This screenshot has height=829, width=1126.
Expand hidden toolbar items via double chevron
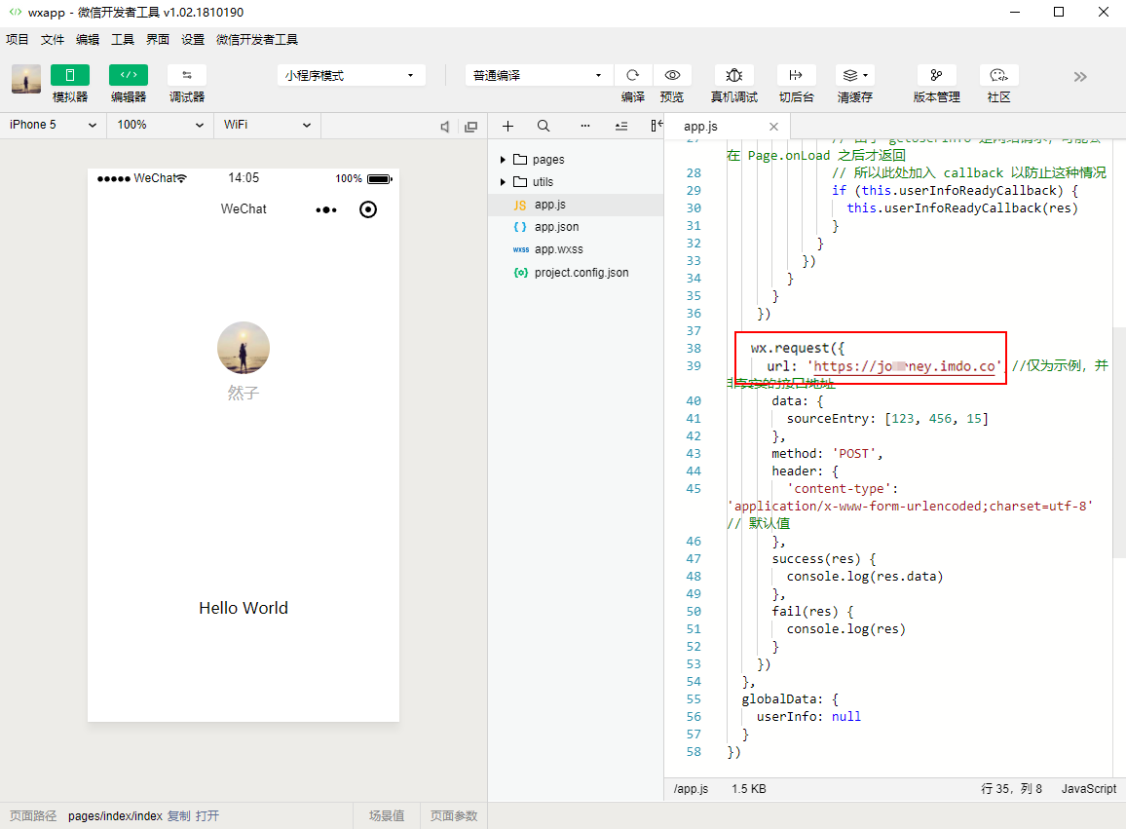click(x=1080, y=77)
